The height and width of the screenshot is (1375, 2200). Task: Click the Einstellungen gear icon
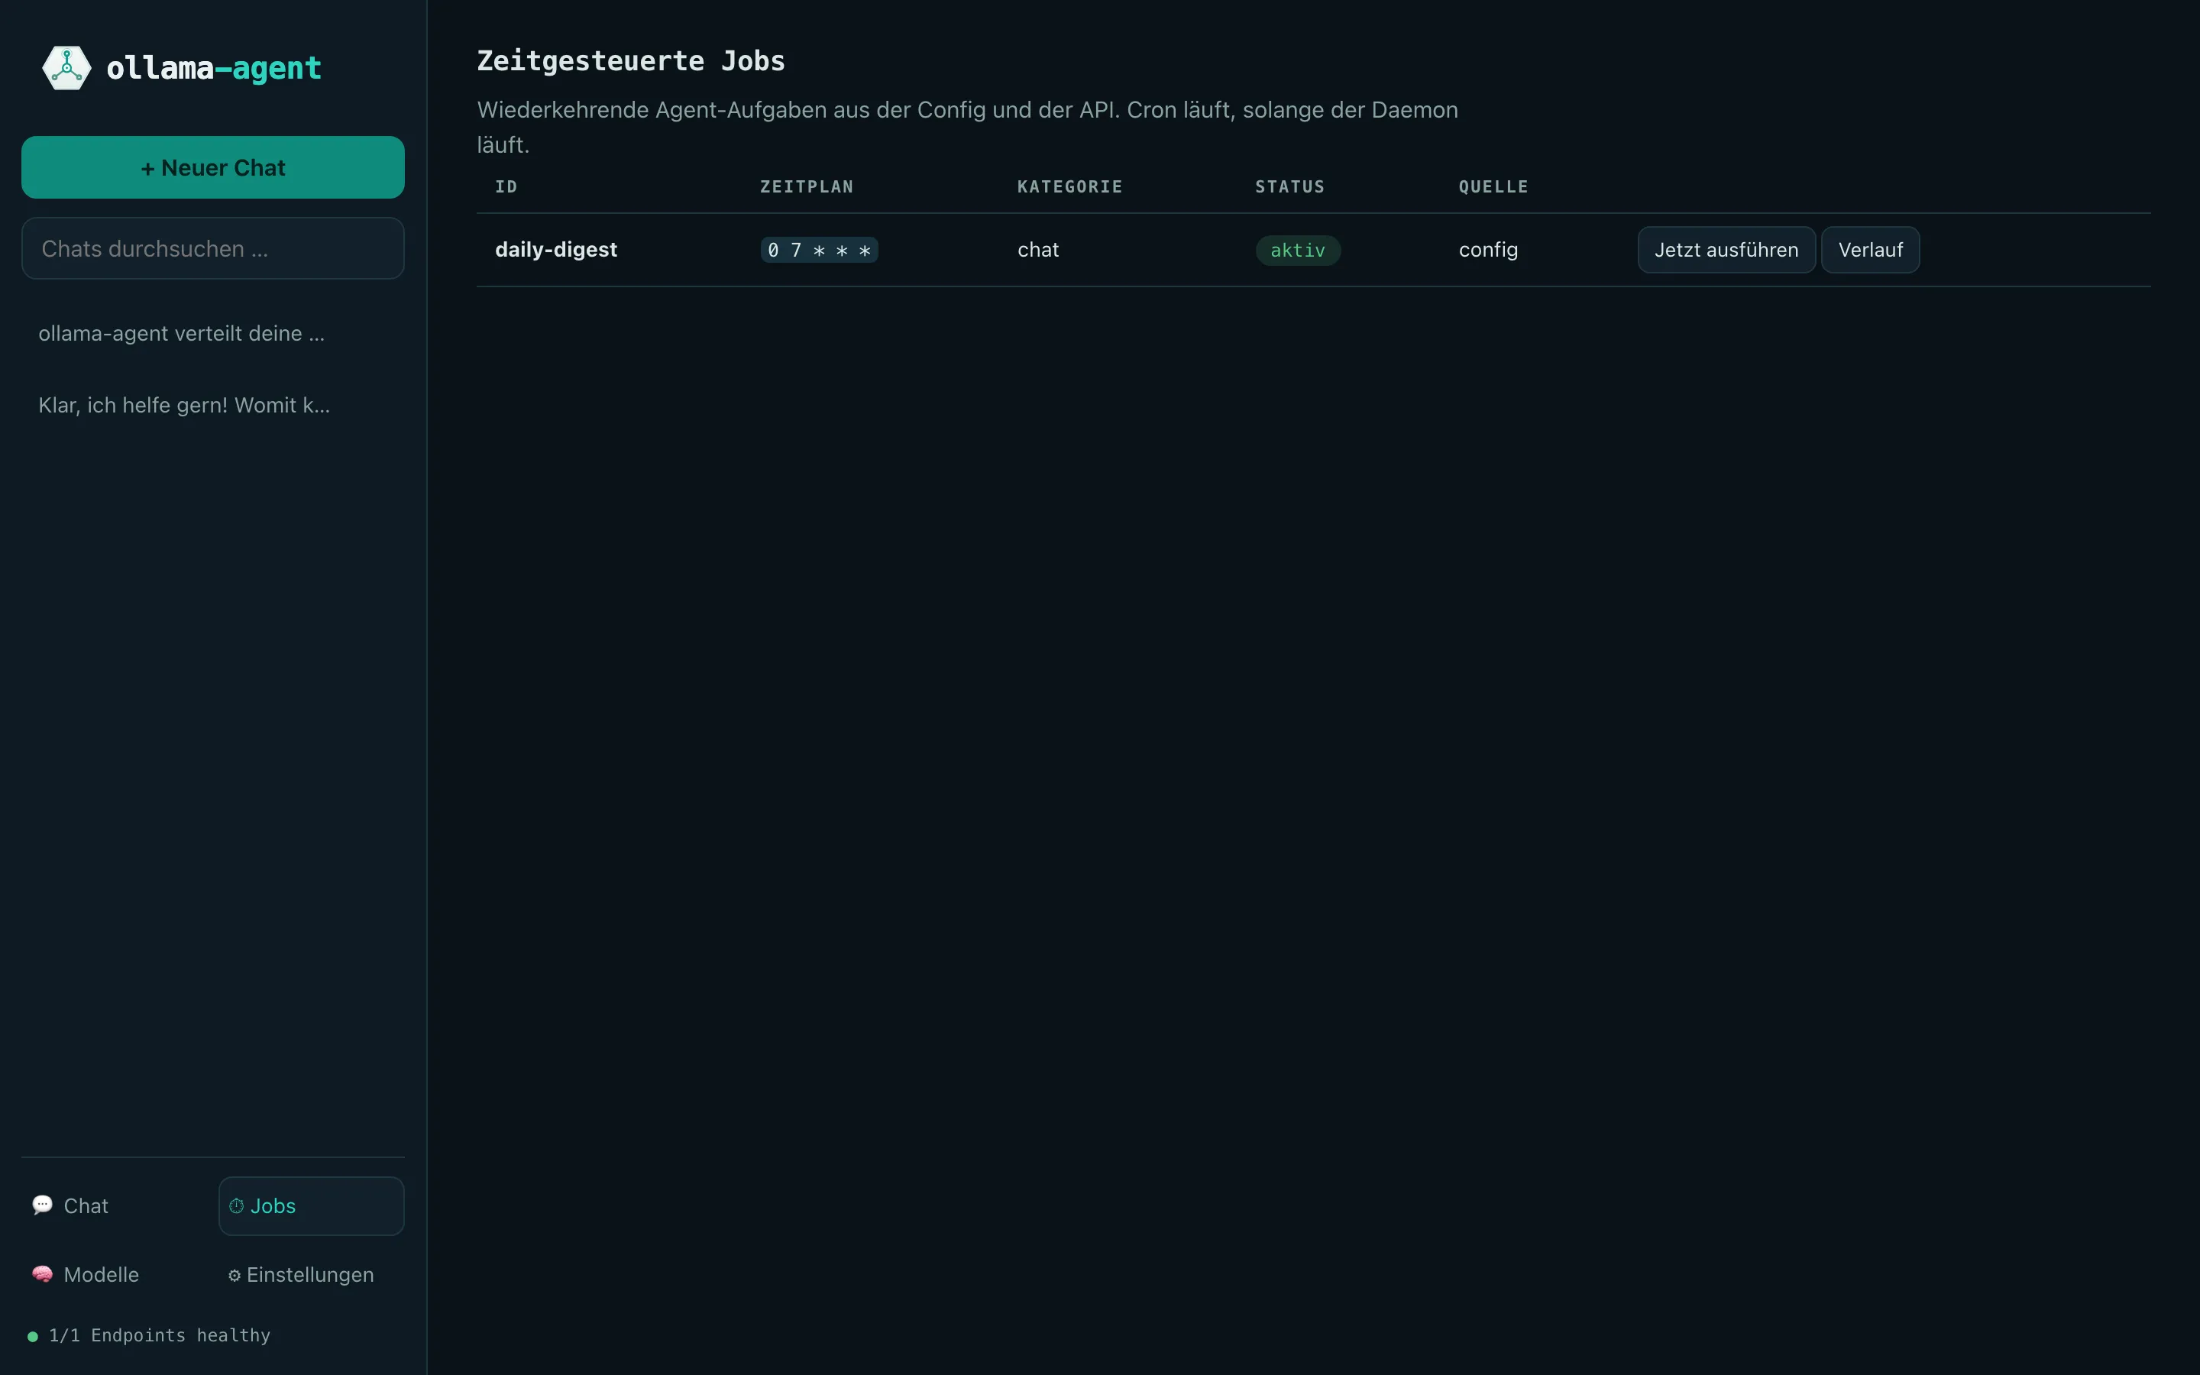pos(235,1275)
